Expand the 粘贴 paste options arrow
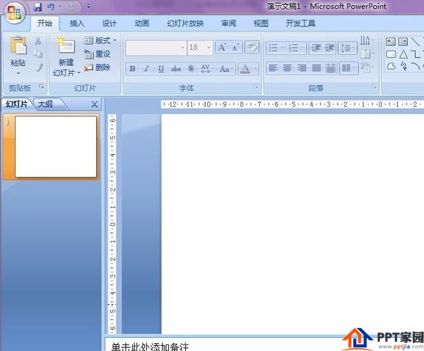Image resolution: width=424 pixels, height=351 pixels. point(18,73)
